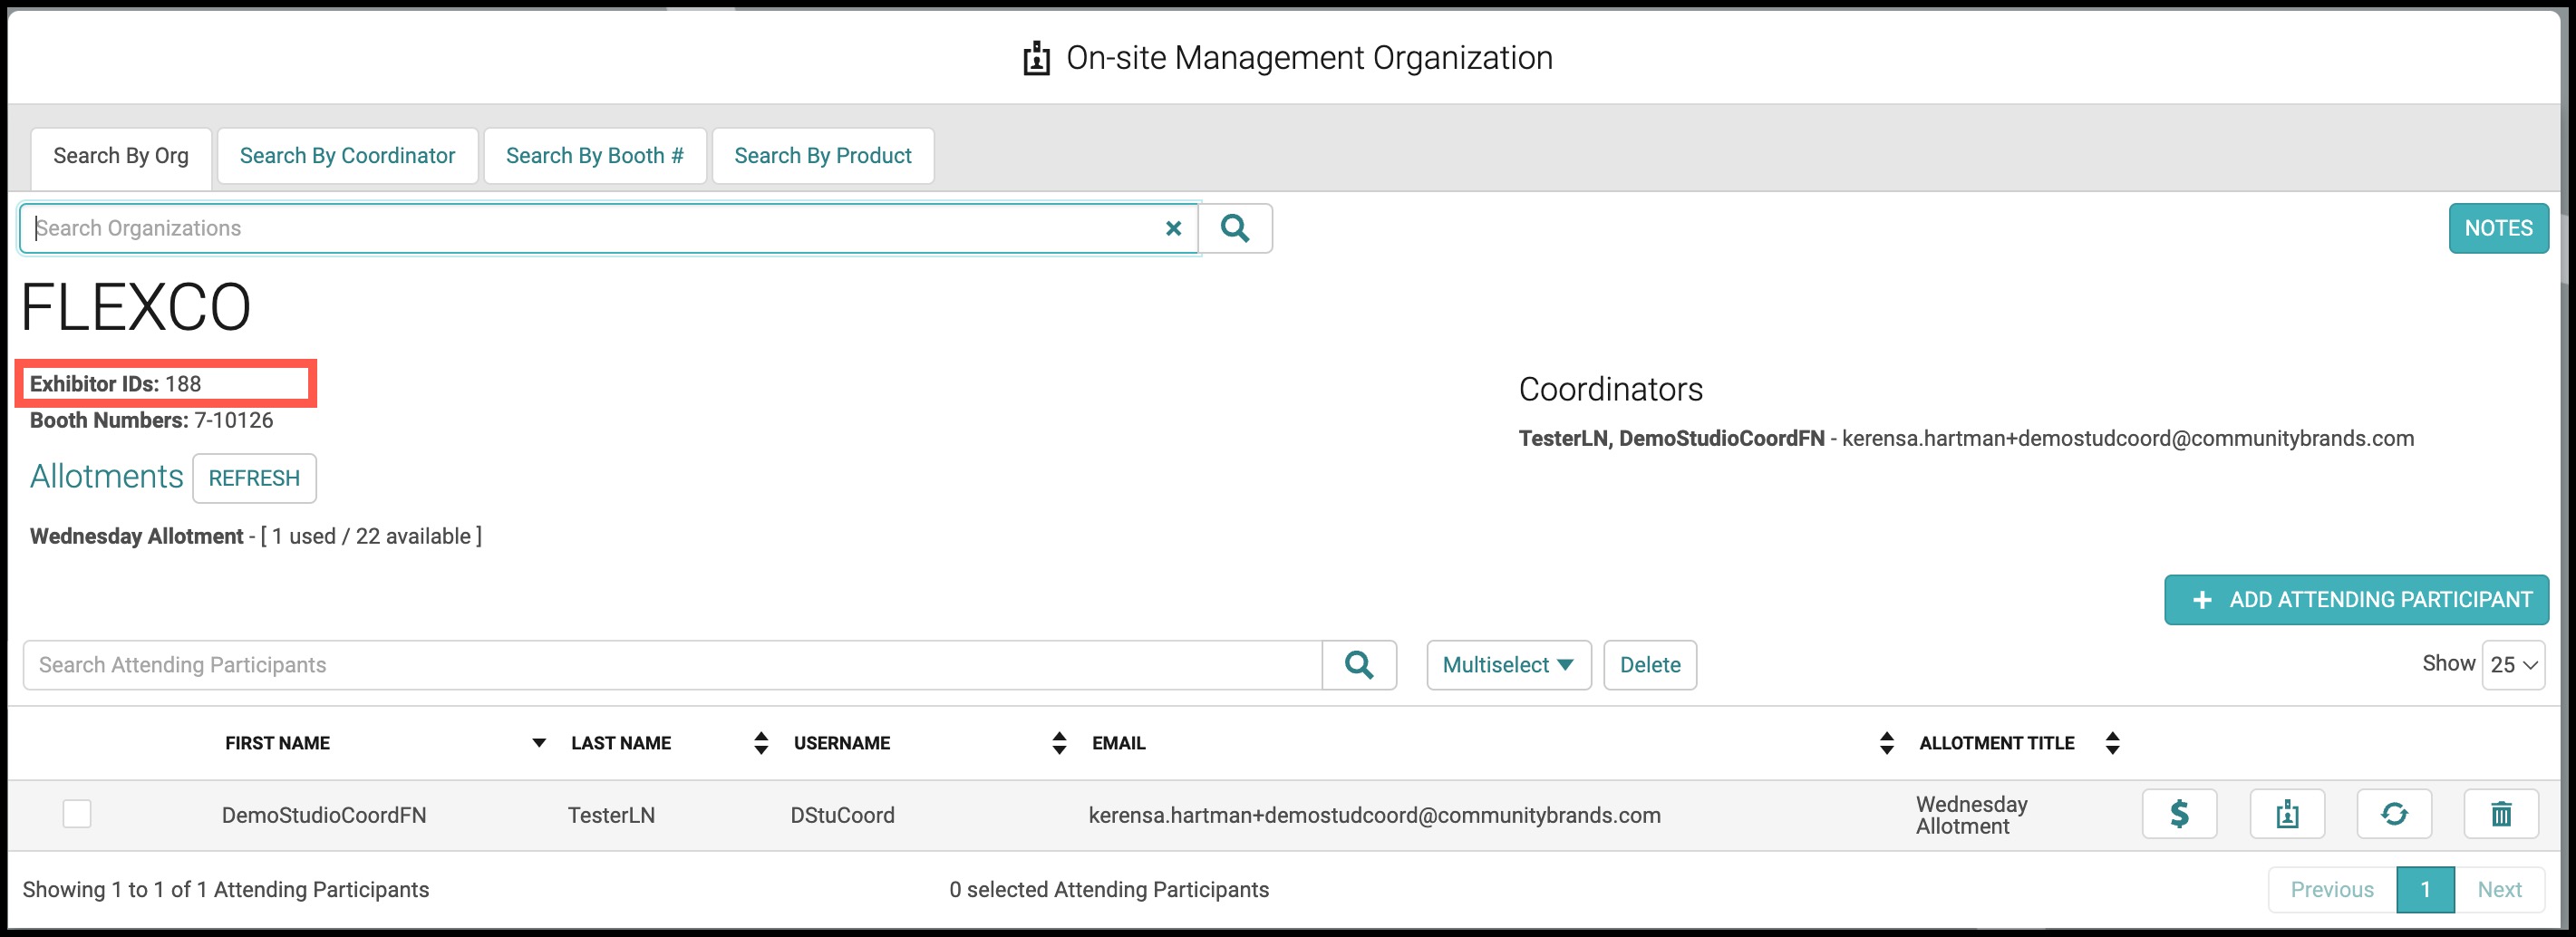Click the participant email cell in table

(1374, 815)
